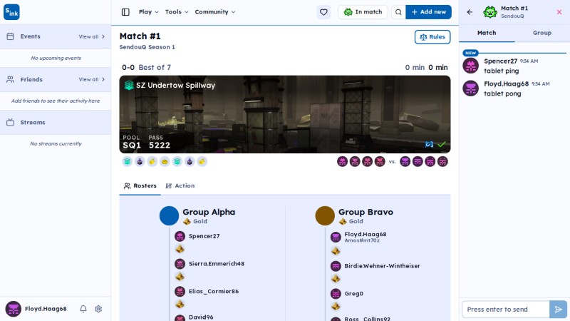Click the green checkmark on the map banner
This screenshot has height=321, width=570.
441,145
